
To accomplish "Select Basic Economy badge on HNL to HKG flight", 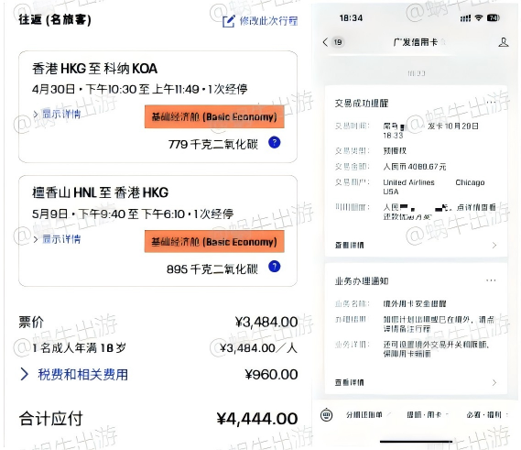I will coord(214,241).
